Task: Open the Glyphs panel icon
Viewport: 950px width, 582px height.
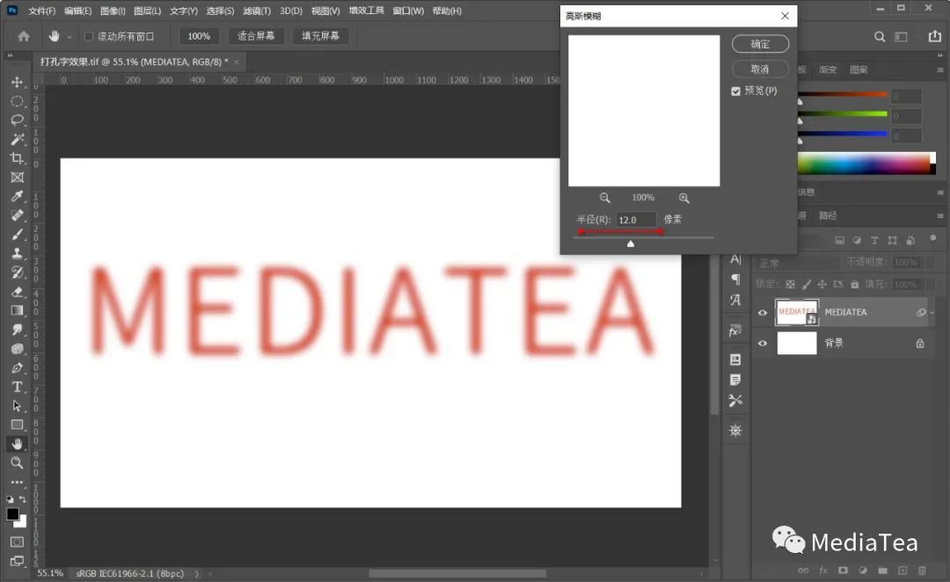Action: pos(735,300)
